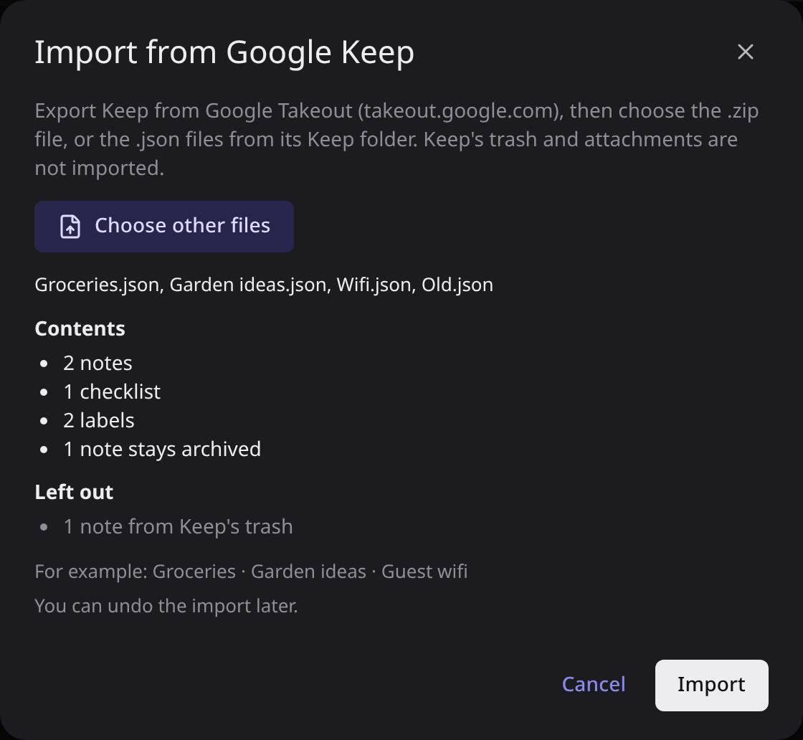Click the file upload icon

pos(70,227)
